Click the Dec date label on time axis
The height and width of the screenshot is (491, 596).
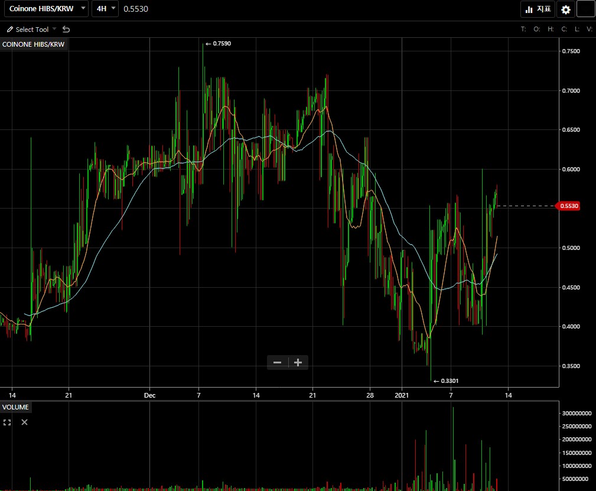point(150,395)
